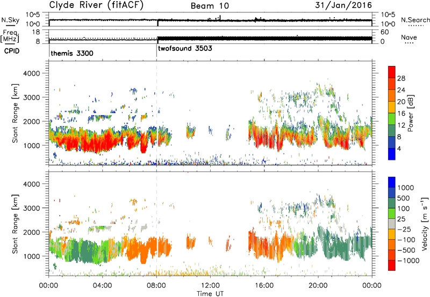430x297 pixels.
Task: Click the '18' tick on frequency axis
Action: [x=36, y=32]
